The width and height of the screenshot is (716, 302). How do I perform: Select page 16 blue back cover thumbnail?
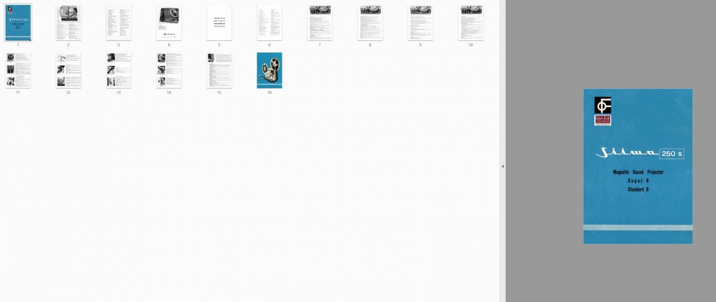point(269,70)
